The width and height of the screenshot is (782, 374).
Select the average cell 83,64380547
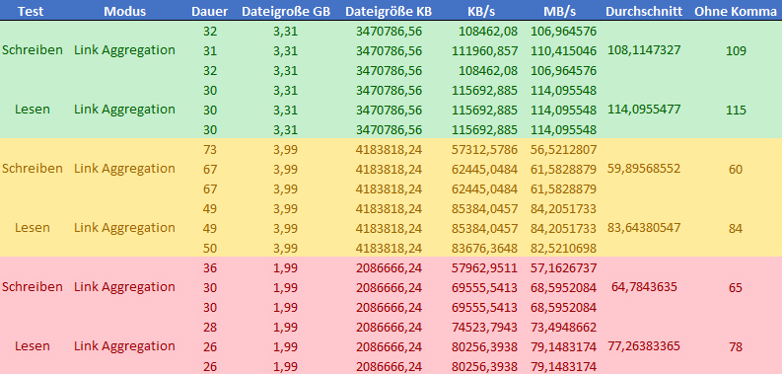[644, 228]
